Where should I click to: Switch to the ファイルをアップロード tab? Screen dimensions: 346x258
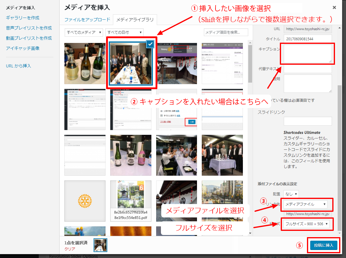click(87, 20)
